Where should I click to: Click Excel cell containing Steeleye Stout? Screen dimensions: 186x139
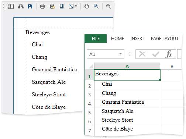(127, 121)
